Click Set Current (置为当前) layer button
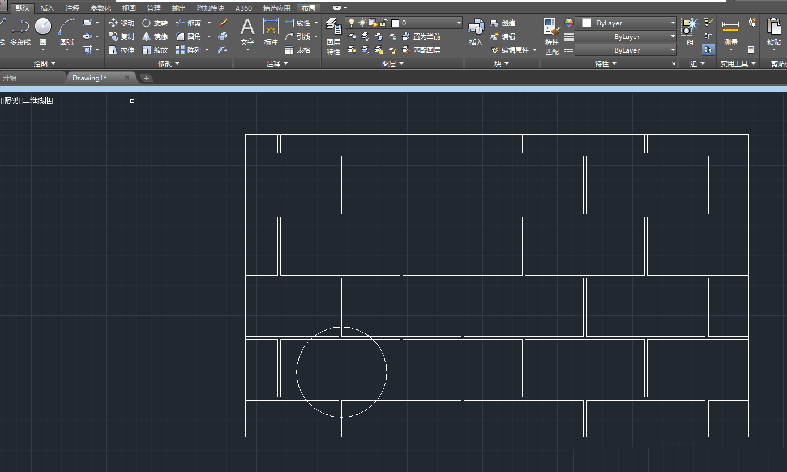 [421, 37]
